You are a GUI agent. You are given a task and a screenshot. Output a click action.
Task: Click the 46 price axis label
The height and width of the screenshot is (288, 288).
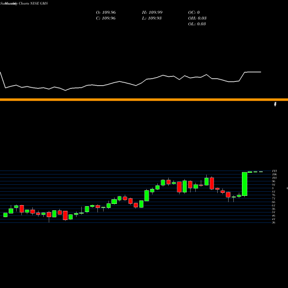click(274, 215)
